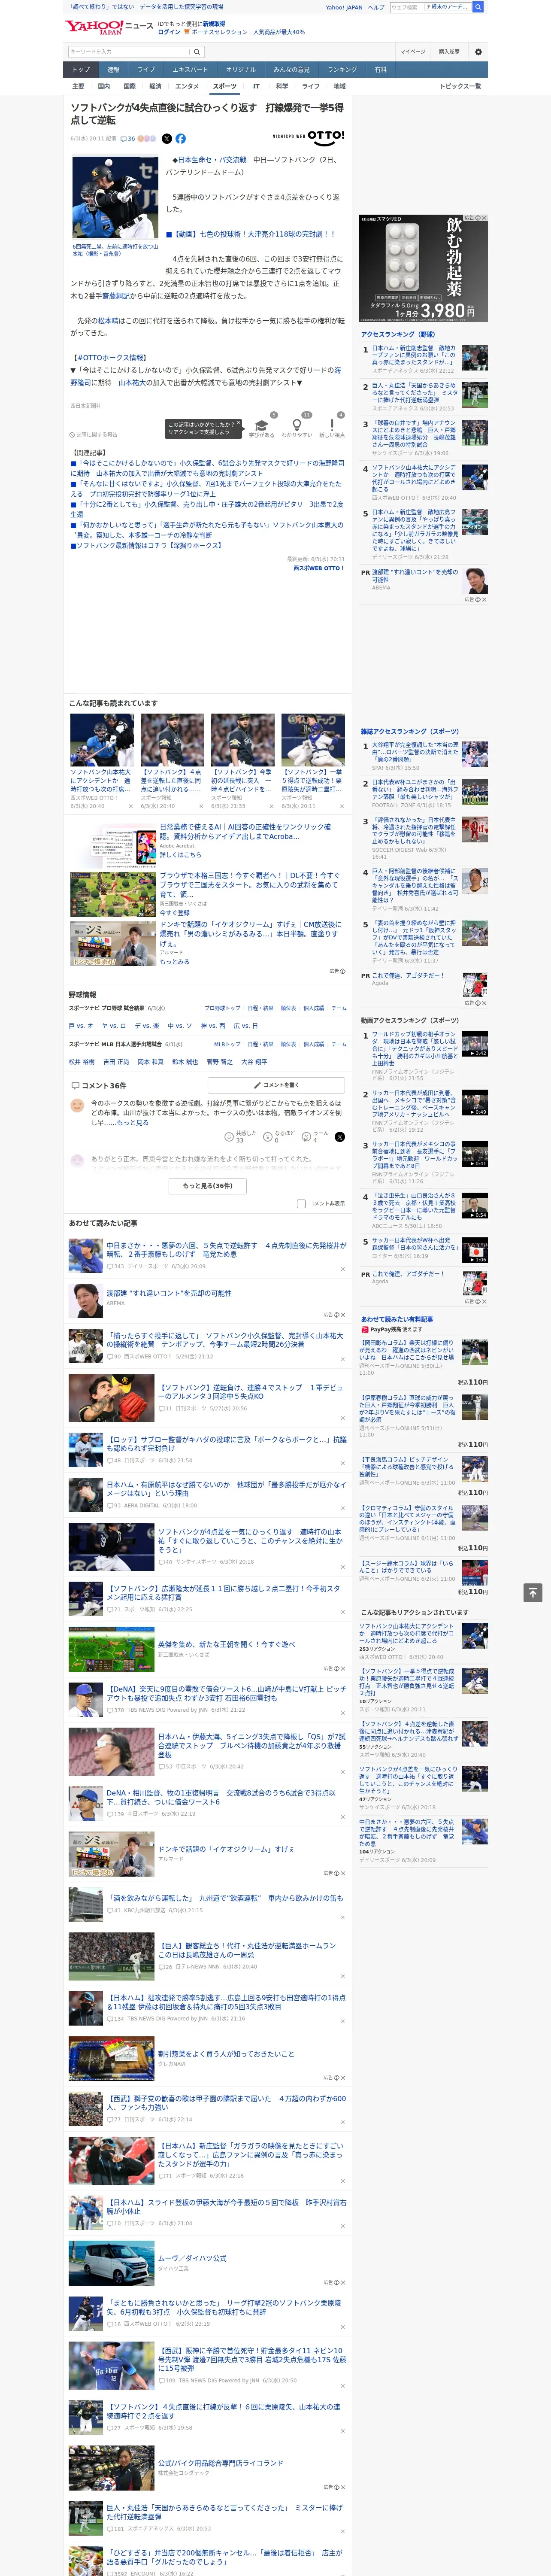Open the main article photo
551x2576 pixels.
coord(115,197)
